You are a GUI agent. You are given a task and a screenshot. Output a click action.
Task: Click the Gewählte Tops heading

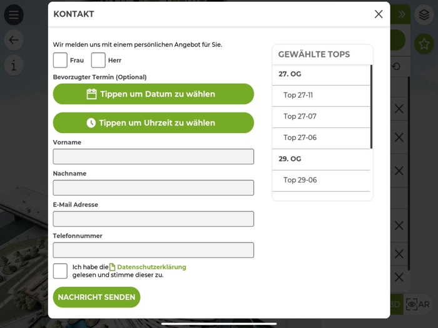[x=314, y=54]
